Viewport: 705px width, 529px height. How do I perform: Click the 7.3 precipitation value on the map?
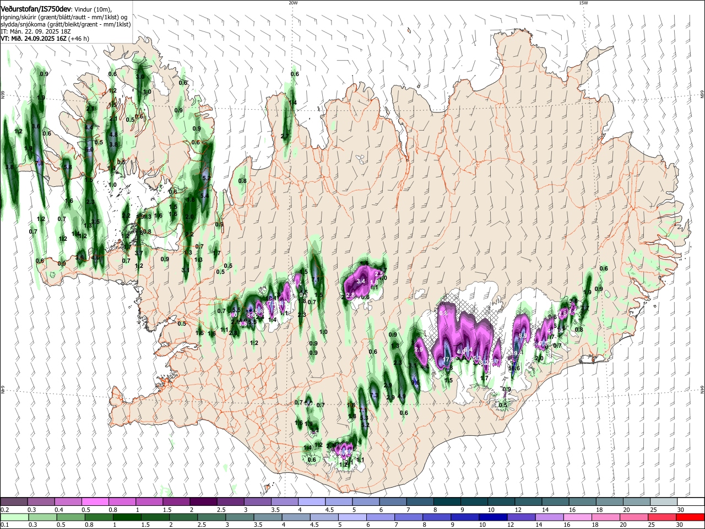tap(374, 395)
